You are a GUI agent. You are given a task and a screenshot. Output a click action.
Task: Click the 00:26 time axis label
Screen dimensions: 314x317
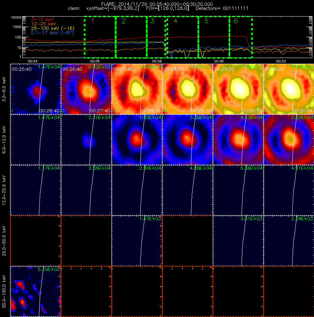(95, 61)
